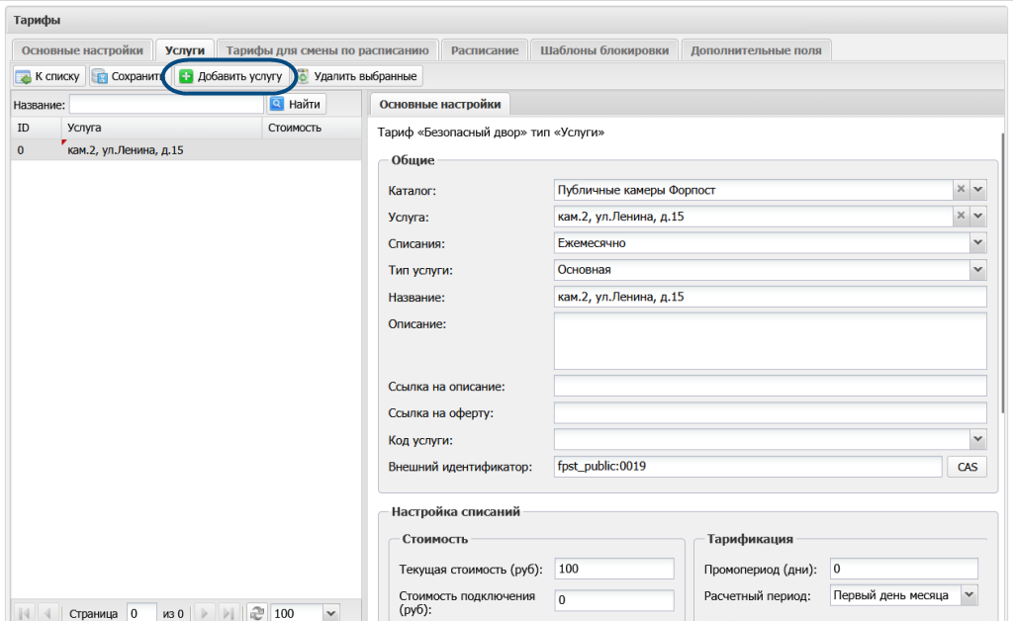Go to first page of services list

click(25, 613)
